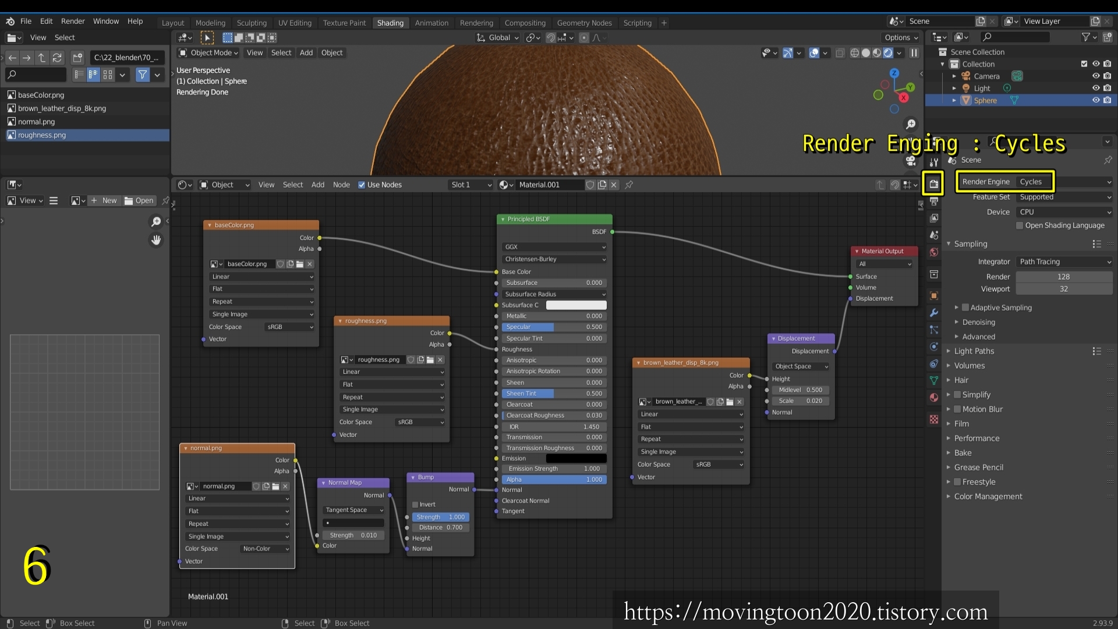Open the Modifier properties wrench tab
Screen dimensions: 1118x629
tap(933, 313)
